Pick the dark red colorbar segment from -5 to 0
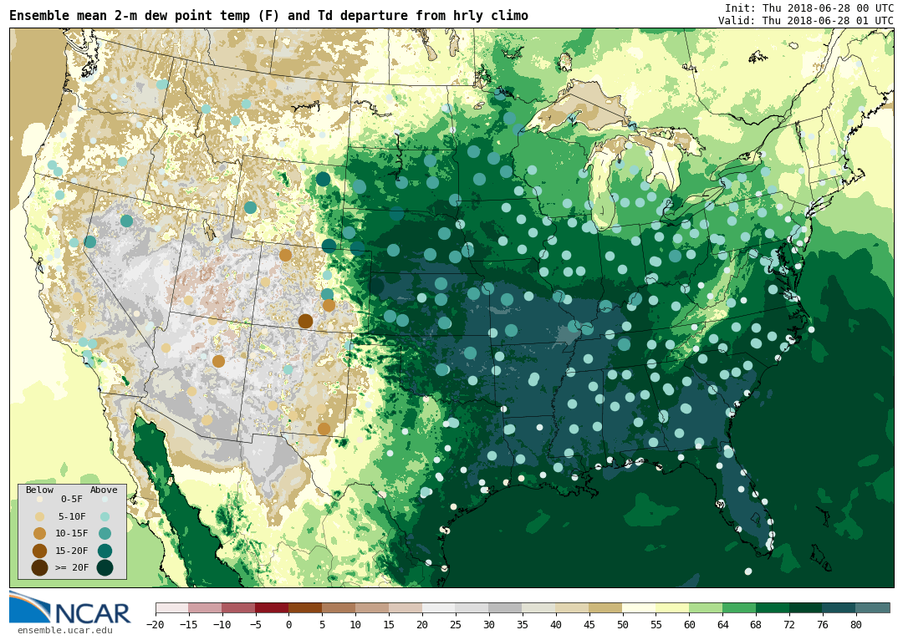 click(x=273, y=607)
